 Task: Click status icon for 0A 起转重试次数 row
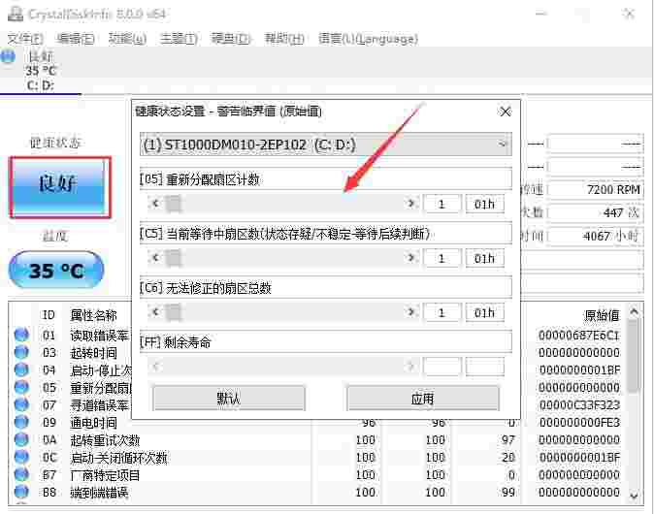pyautogui.click(x=21, y=439)
